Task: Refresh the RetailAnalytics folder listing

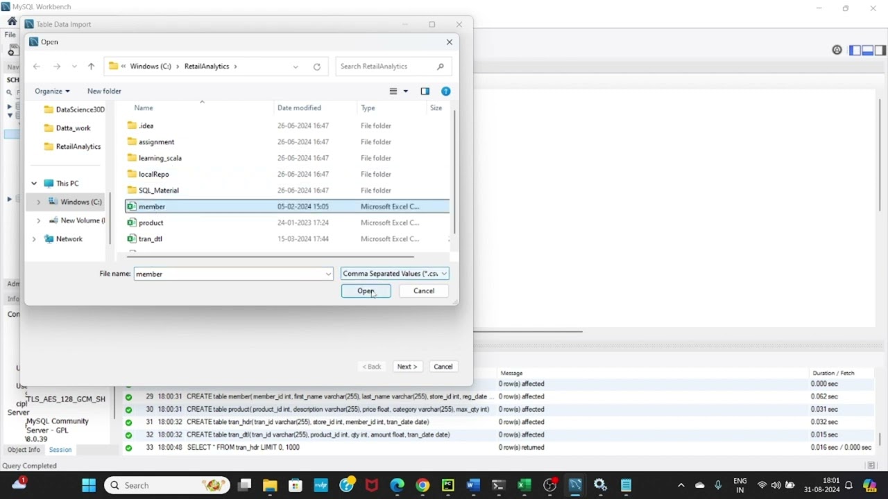Action: pyautogui.click(x=317, y=67)
